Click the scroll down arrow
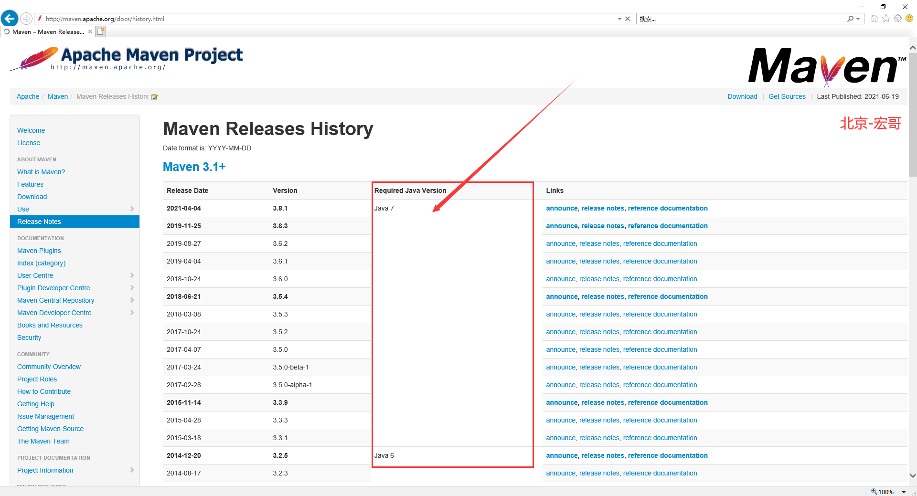 913,475
